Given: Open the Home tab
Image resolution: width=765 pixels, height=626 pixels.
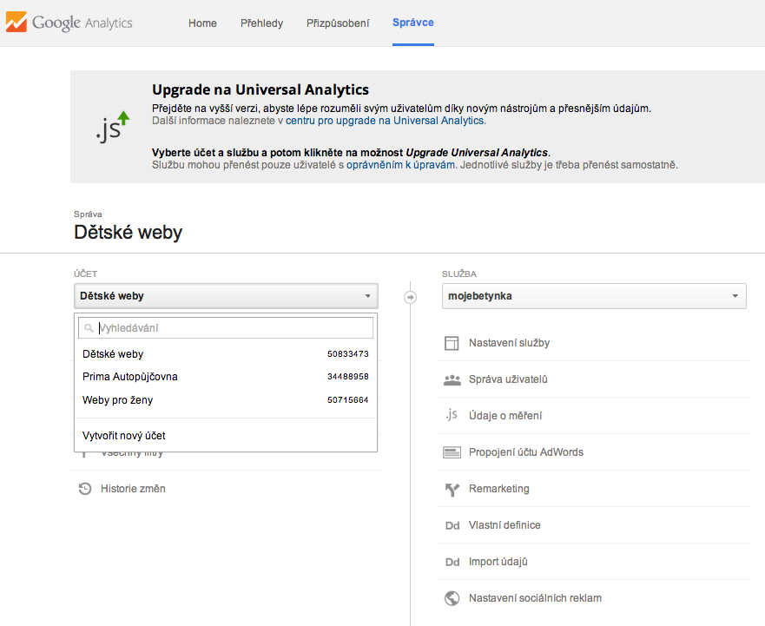Looking at the screenshot, I should click(x=202, y=23).
